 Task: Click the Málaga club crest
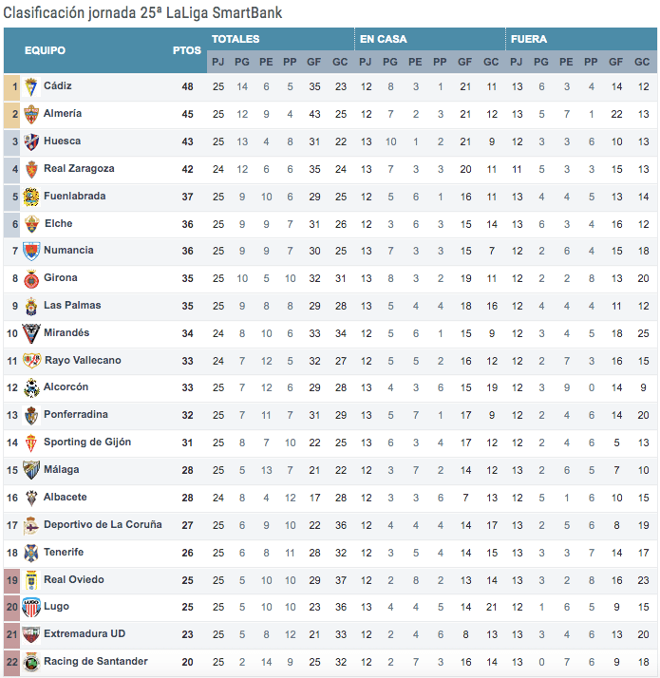pyautogui.click(x=31, y=471)
